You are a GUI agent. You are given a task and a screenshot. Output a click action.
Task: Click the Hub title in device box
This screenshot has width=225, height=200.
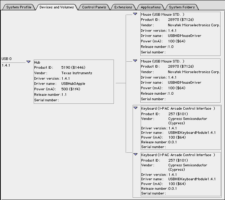(37, 63)
